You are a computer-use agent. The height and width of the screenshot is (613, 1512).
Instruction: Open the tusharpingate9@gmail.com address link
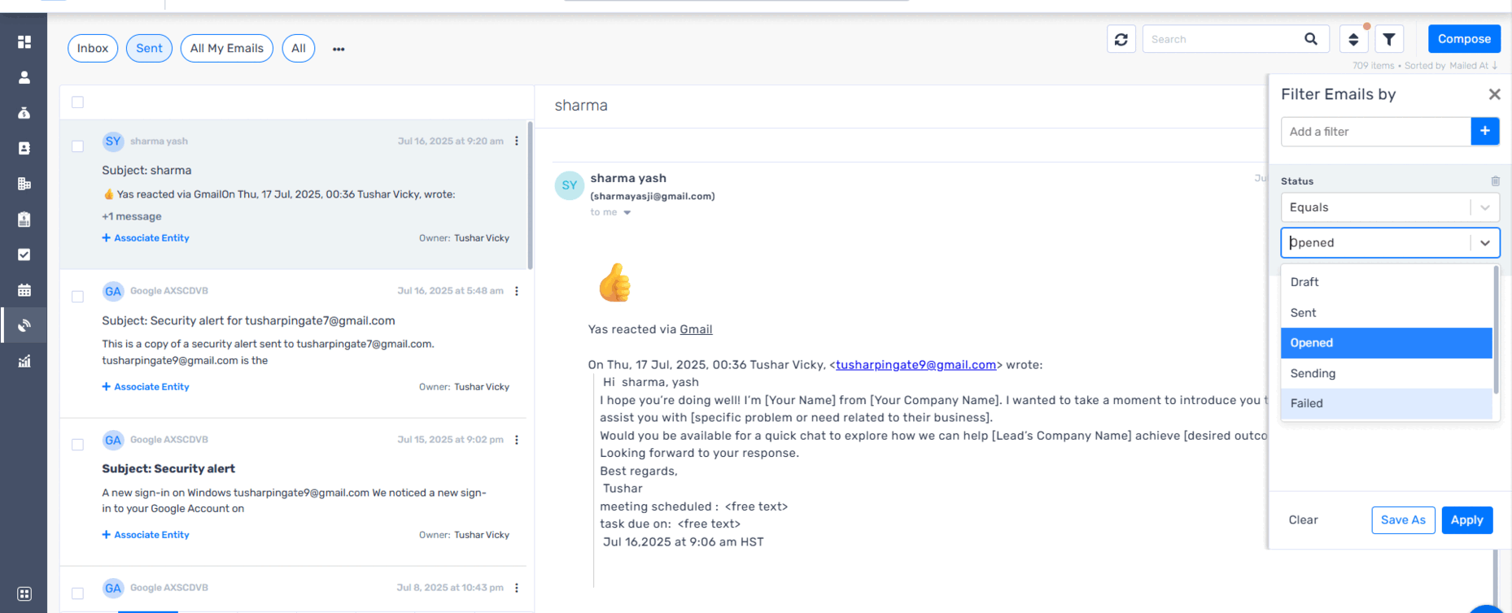click(x=916, y=365)
